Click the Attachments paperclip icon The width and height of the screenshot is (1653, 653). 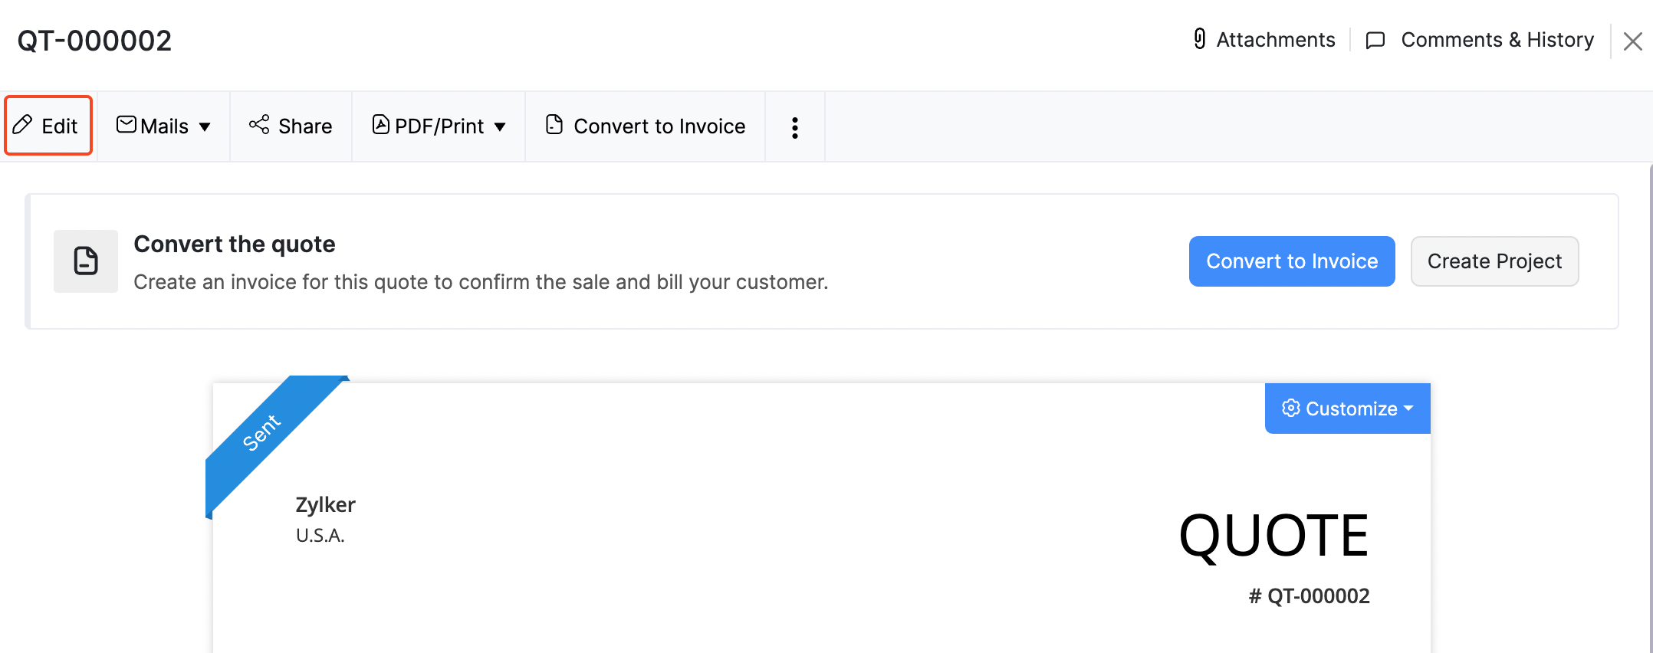pos(1200,39)
